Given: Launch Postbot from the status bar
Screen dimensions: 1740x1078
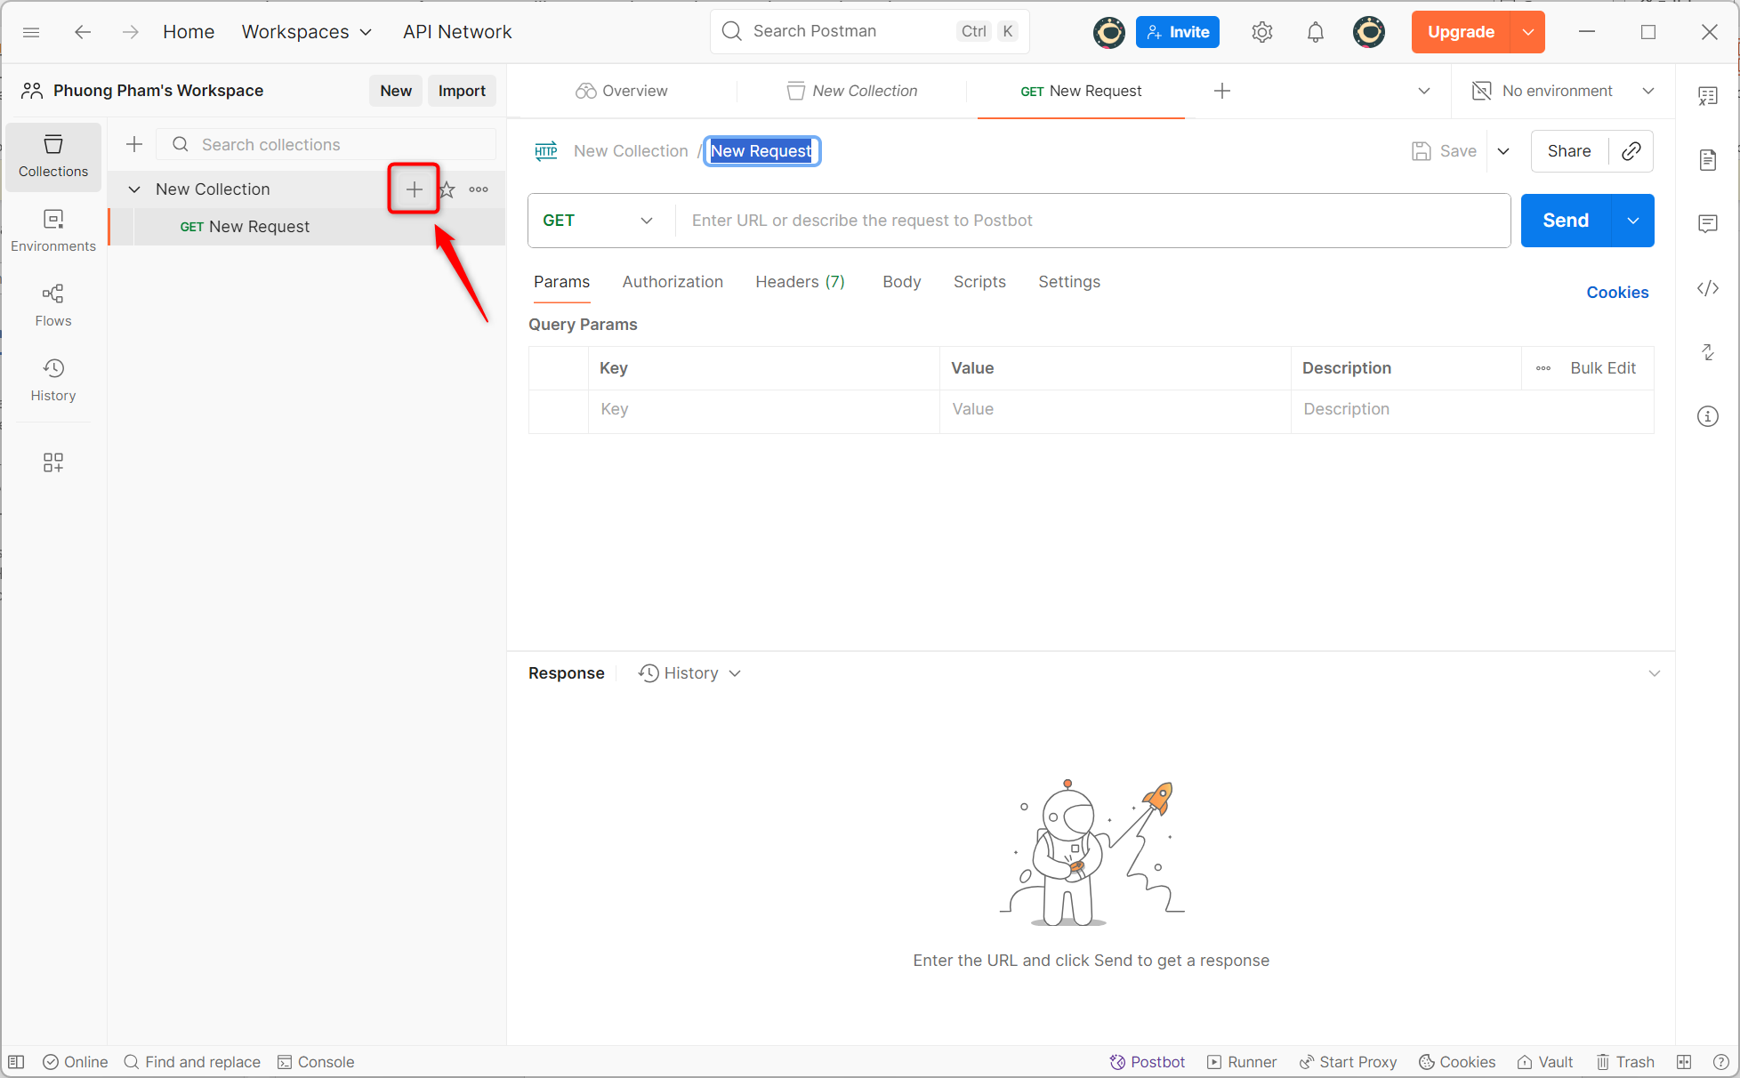Looking at the screenshot, I should point(1147,1061).
